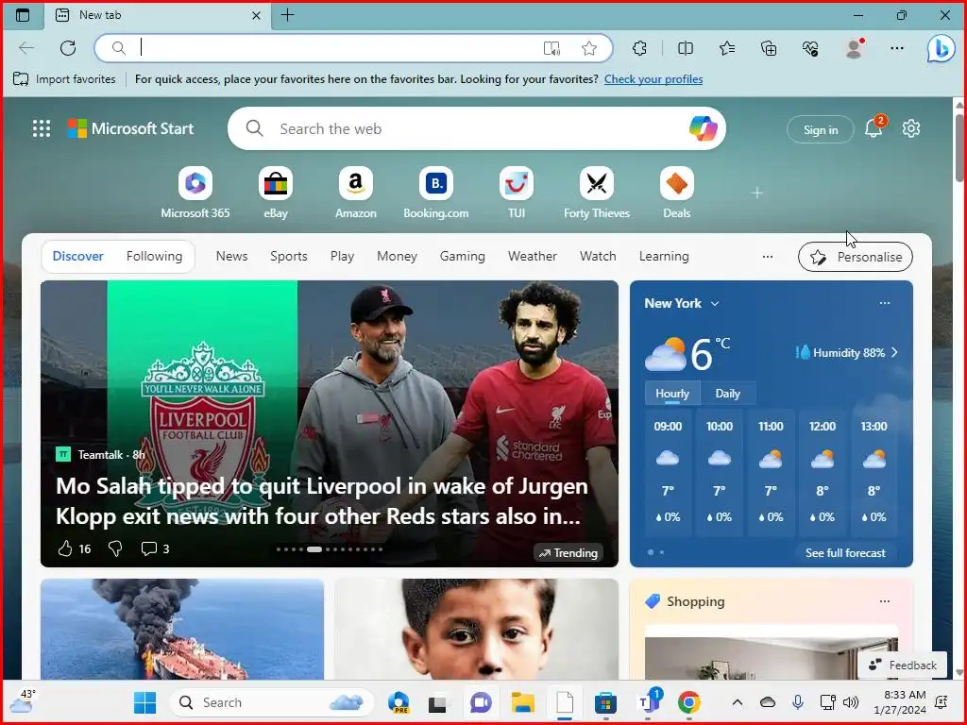Viewport: 967px width, 725px height.
Task: Open the Money category
Action: [398, 256]
